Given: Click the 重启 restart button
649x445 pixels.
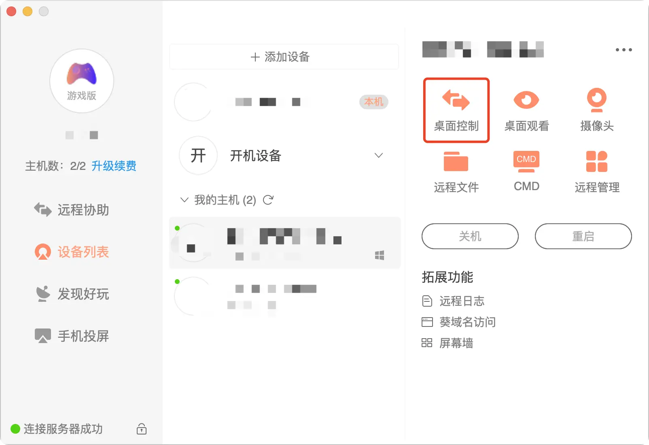Looking at the screenshot, I should (x=583, y=236).
